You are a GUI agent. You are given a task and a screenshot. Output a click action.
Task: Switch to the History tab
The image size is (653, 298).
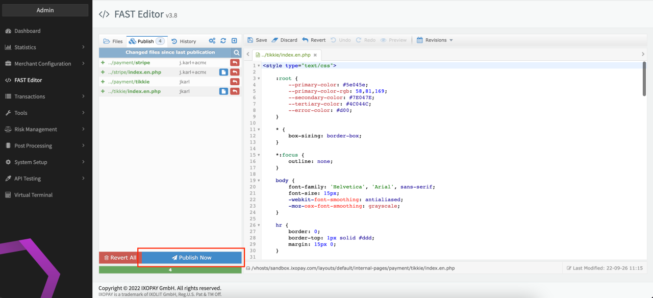click(x=184, y=41)
